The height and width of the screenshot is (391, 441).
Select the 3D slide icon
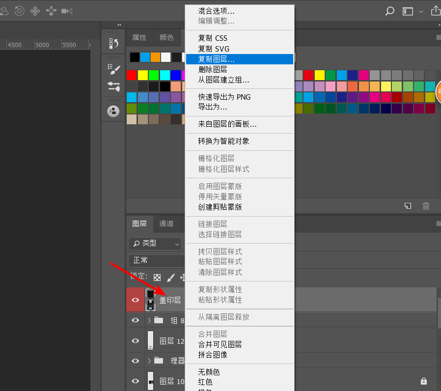[51, 11]
